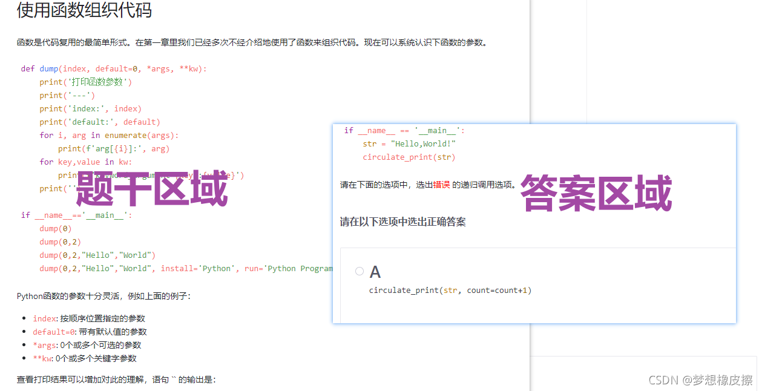Click the option A label letter
The image size is (762, 391).
point(375,272)
